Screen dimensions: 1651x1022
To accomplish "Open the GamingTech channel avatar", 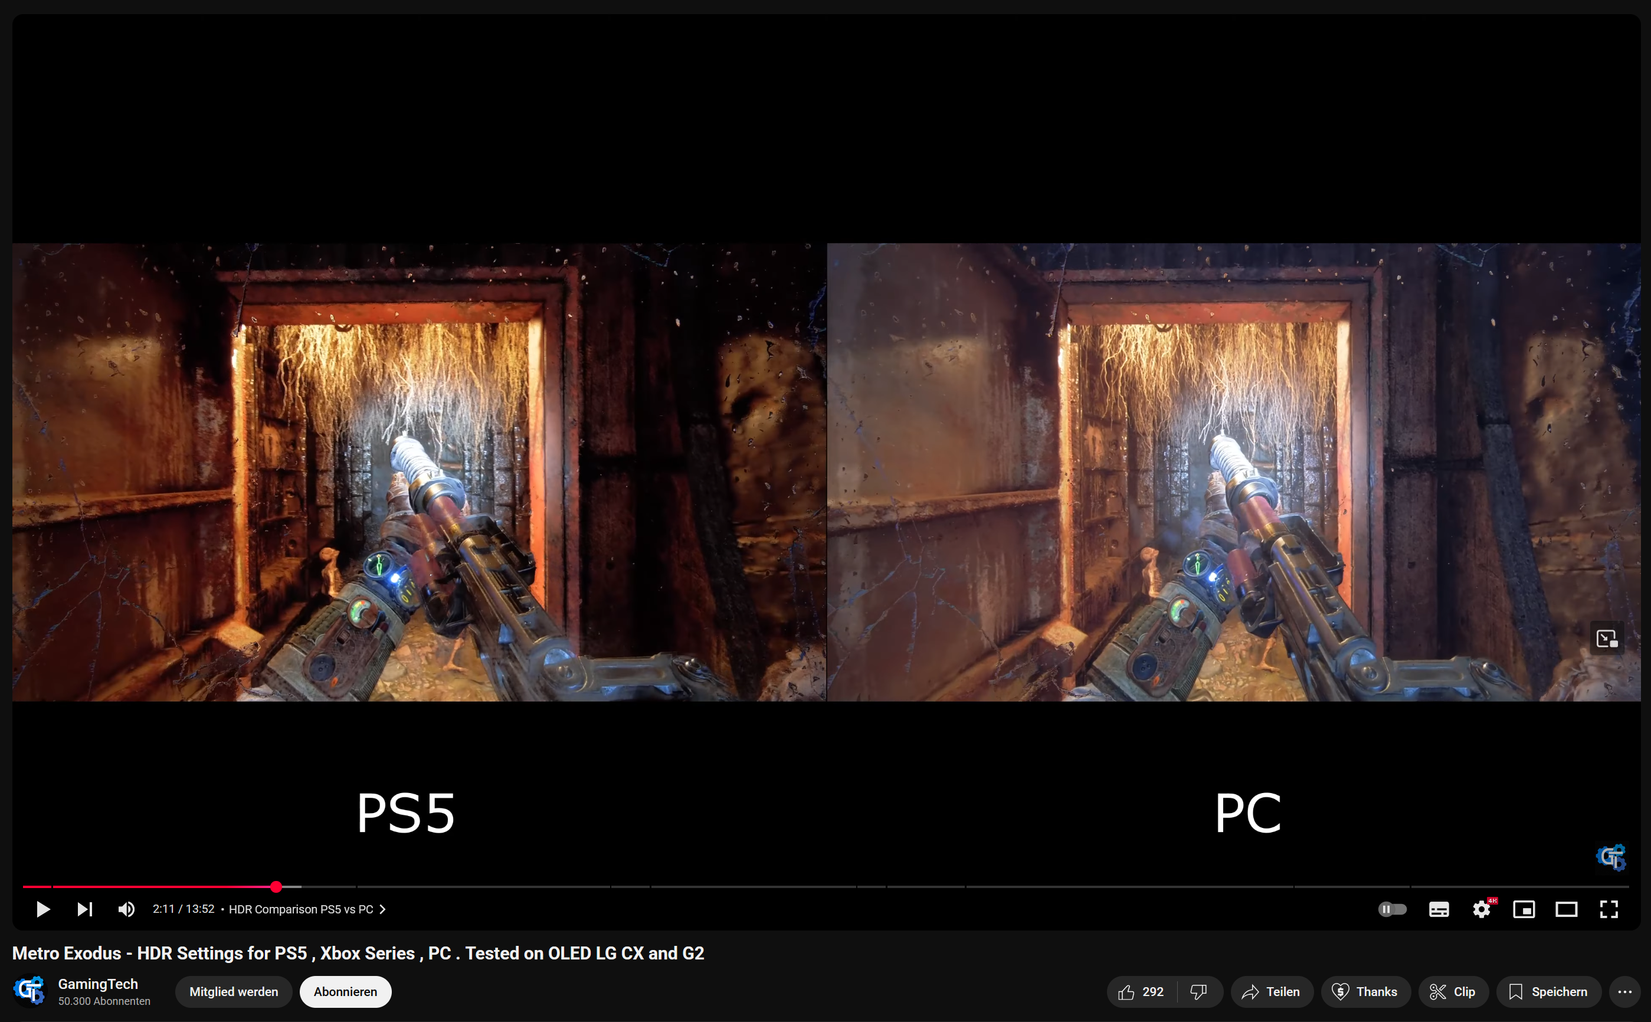I will (30, 991).
